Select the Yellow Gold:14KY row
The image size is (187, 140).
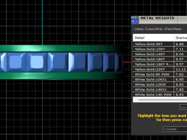click(x=160, y=54)
